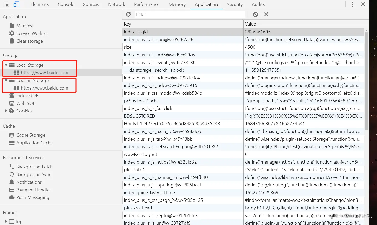Viewport: 377px width, 225px height.
Task: Sort by the Value column header
Action: click(x=306, y=24)
